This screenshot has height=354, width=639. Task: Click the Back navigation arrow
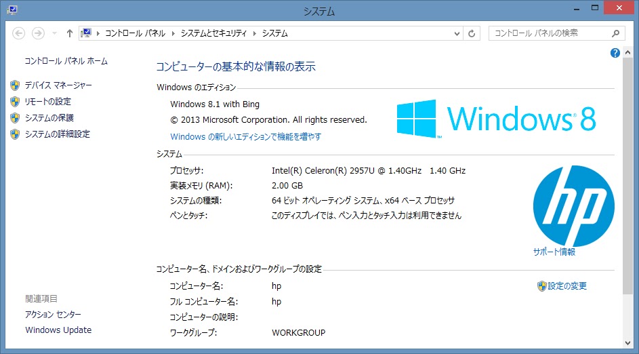(x=19, y=33)
